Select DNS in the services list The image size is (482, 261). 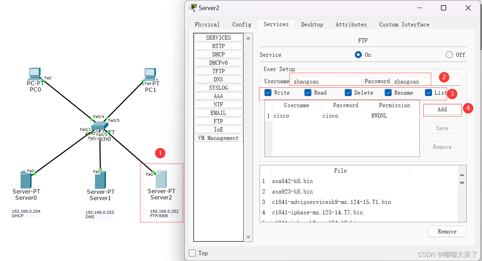pyautogui.click(x=219, y=79)
